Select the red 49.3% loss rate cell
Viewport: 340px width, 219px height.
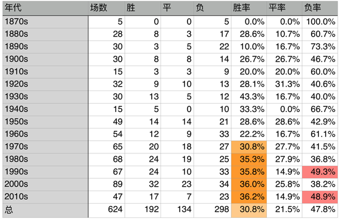click(320, 172)
